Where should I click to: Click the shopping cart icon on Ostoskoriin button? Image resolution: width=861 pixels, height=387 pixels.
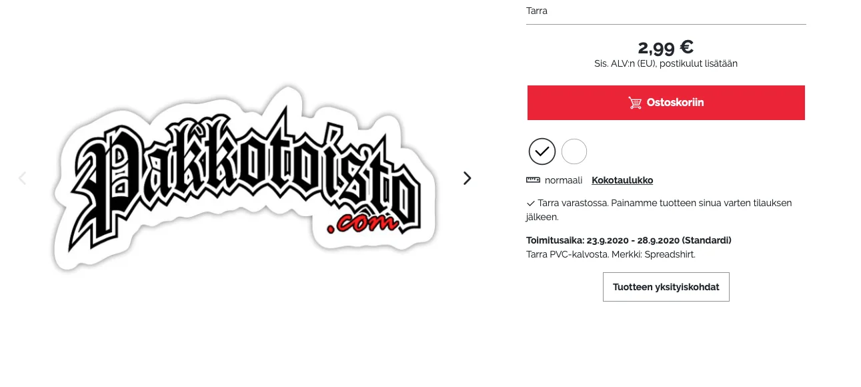(x=635, y=103)
